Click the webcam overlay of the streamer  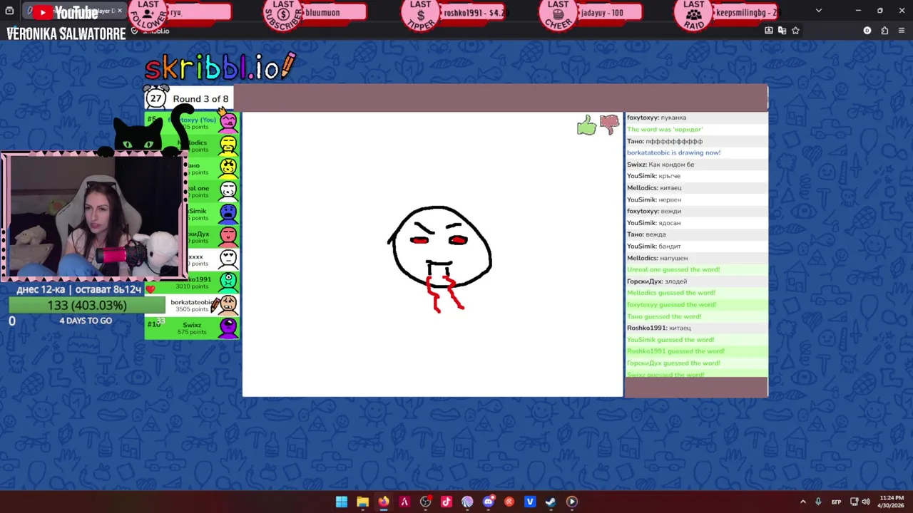(x=94, y=215)
